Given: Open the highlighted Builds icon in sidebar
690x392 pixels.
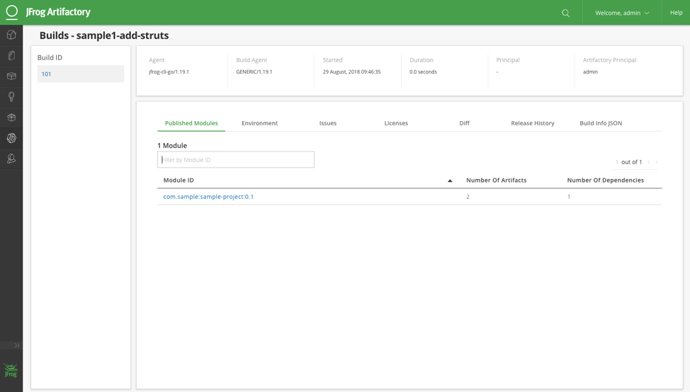Looking at the screenshot, I should tap(11, 138).
